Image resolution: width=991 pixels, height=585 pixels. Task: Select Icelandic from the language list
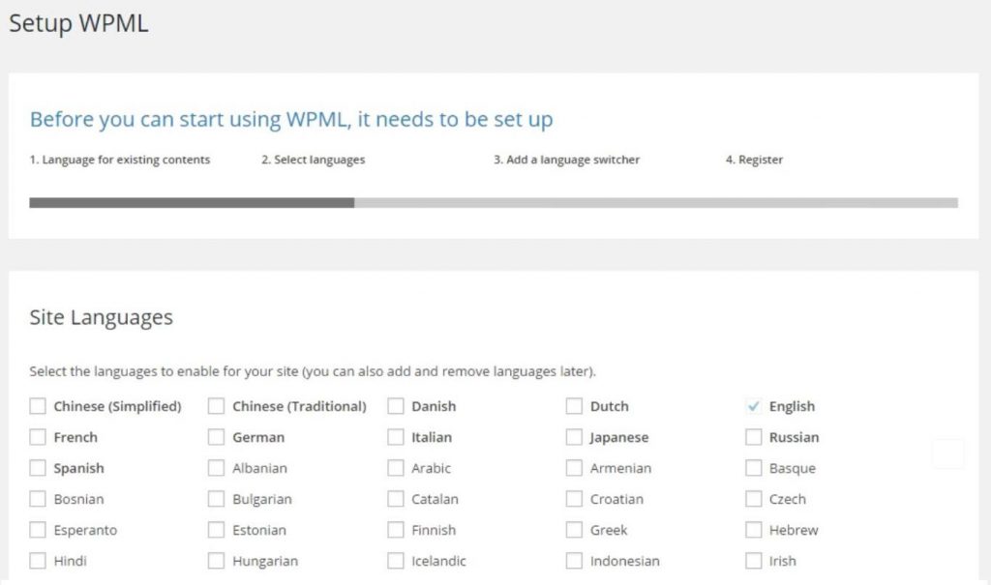pos(395,561)
